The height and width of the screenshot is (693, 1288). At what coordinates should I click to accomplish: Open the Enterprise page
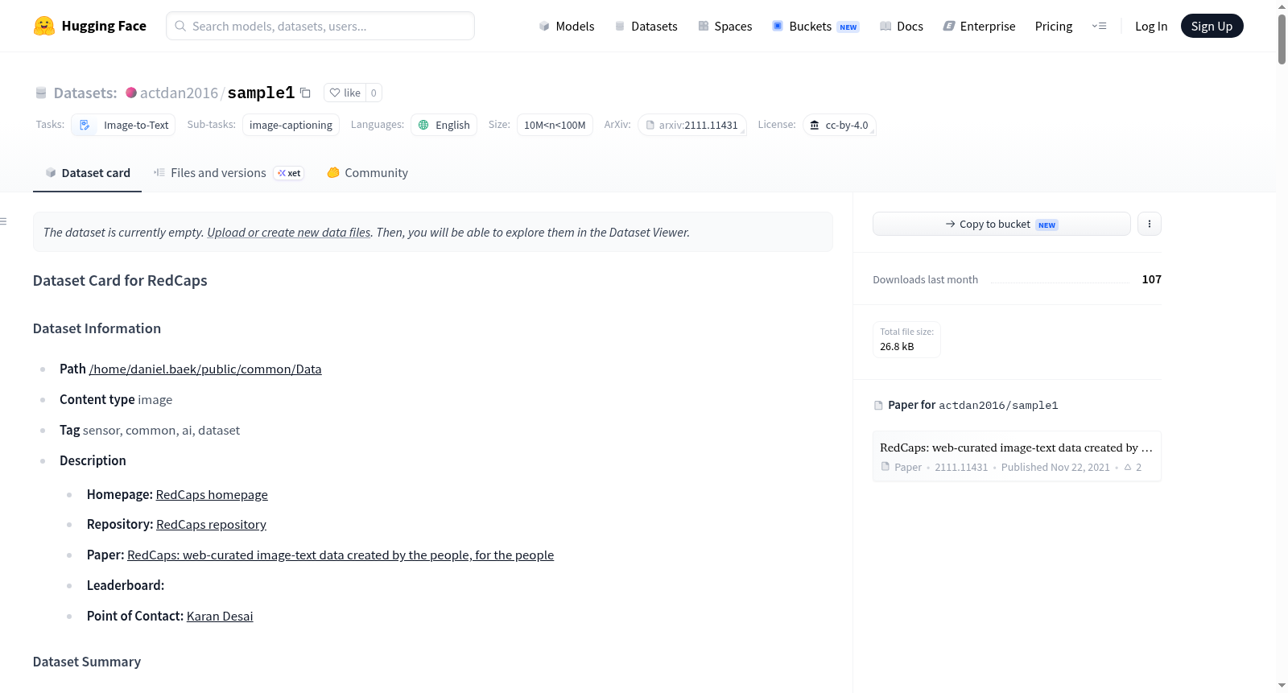[979, 26]
